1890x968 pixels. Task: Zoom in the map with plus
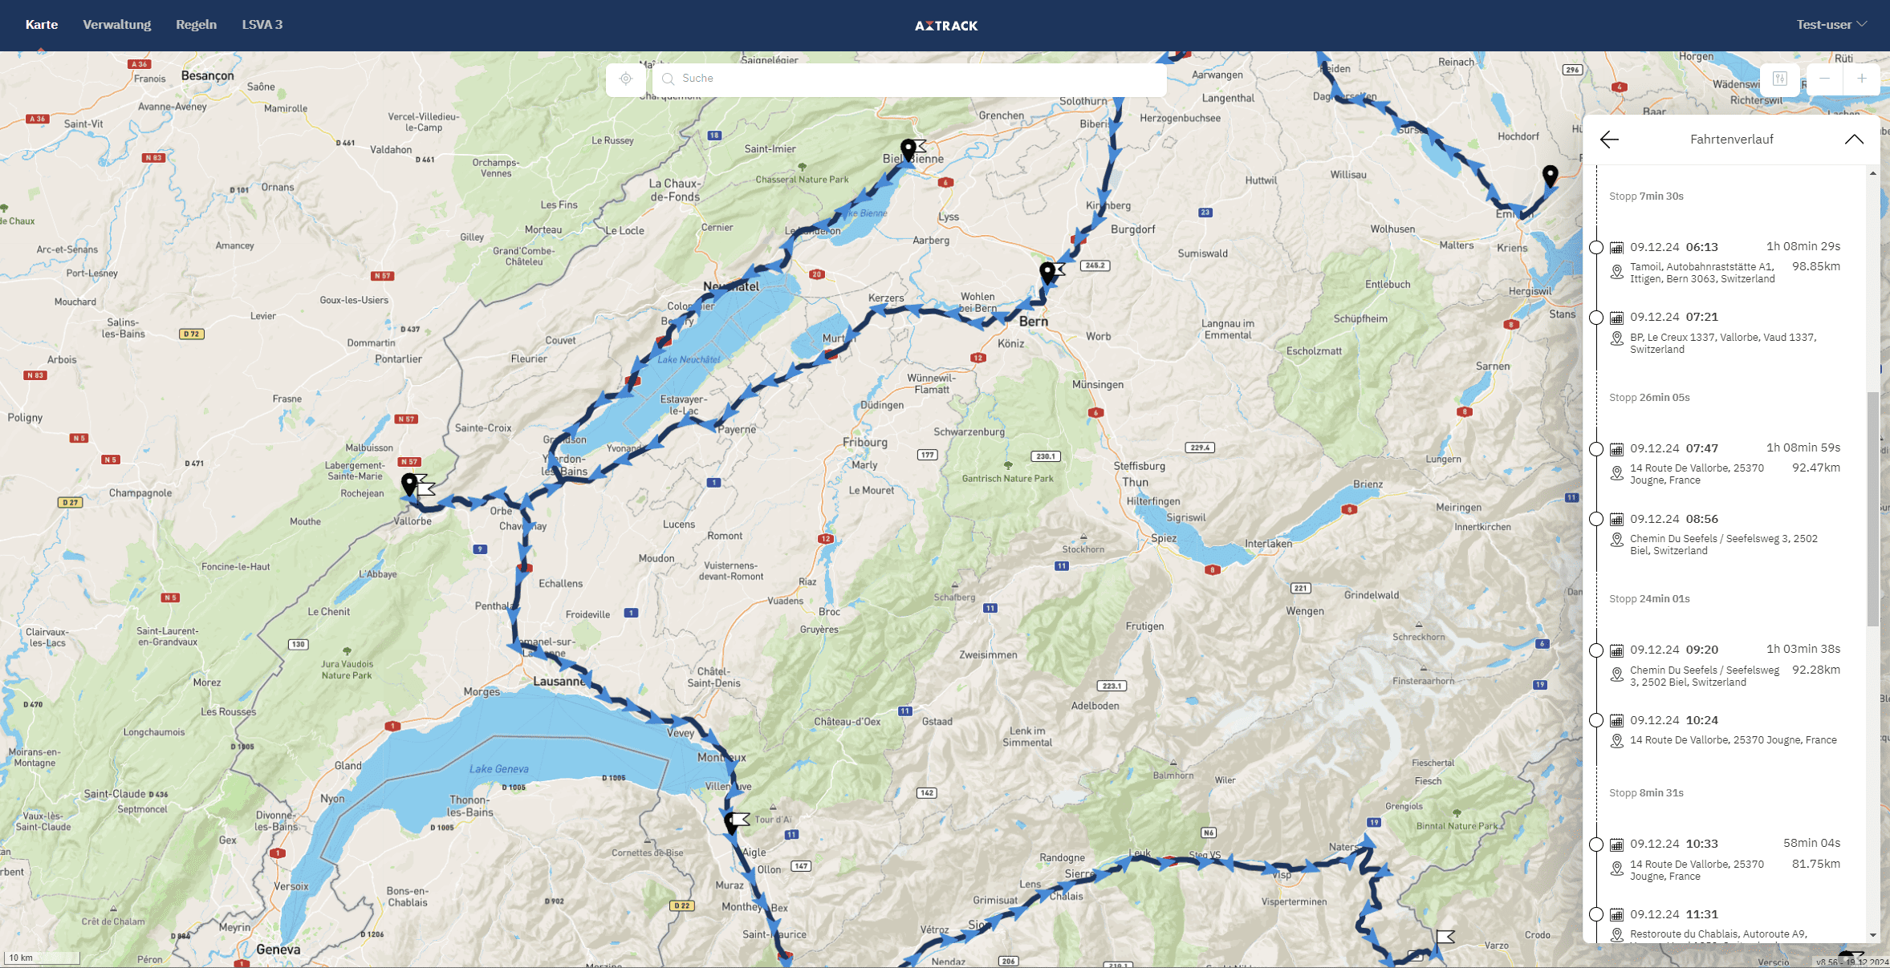pyautogui.click(x=1861, y=79)
